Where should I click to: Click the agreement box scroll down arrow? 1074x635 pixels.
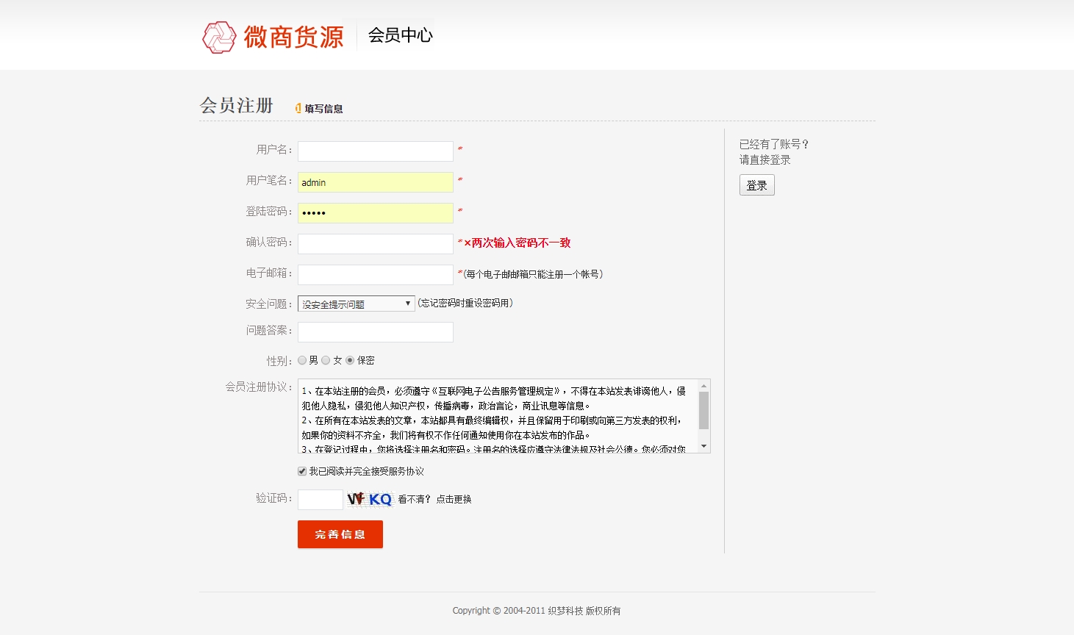coord(704,446)
